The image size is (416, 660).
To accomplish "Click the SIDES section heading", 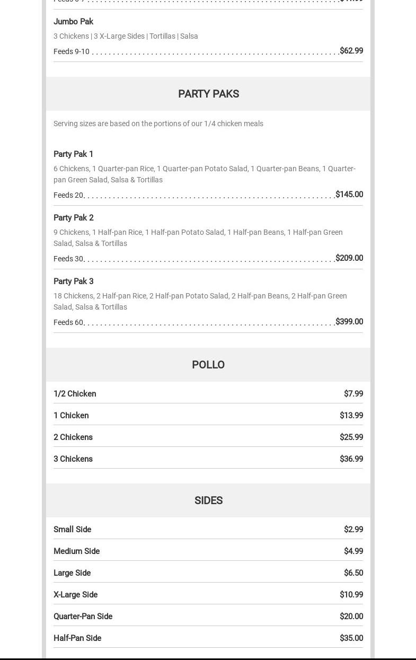I will pyautogui.click(x=208, y=500).
